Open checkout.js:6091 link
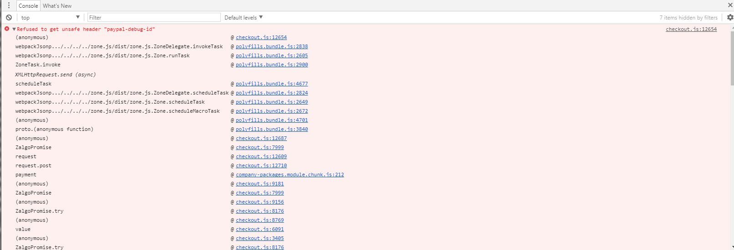This screenshot has width=734, height=250. pyautogui.click(x=260, y=229)
